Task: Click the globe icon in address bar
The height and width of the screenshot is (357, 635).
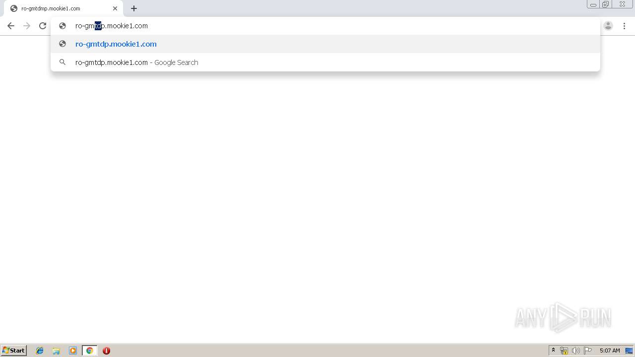Action: click(63, 26)
